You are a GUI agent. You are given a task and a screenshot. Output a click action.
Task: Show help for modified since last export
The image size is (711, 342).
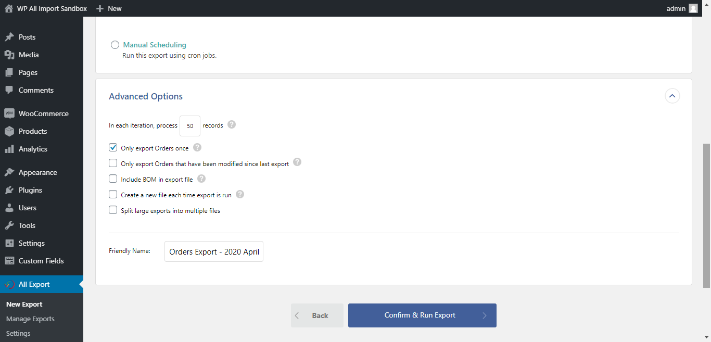coord(297,162)
